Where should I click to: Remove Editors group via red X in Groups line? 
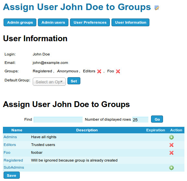99,71
